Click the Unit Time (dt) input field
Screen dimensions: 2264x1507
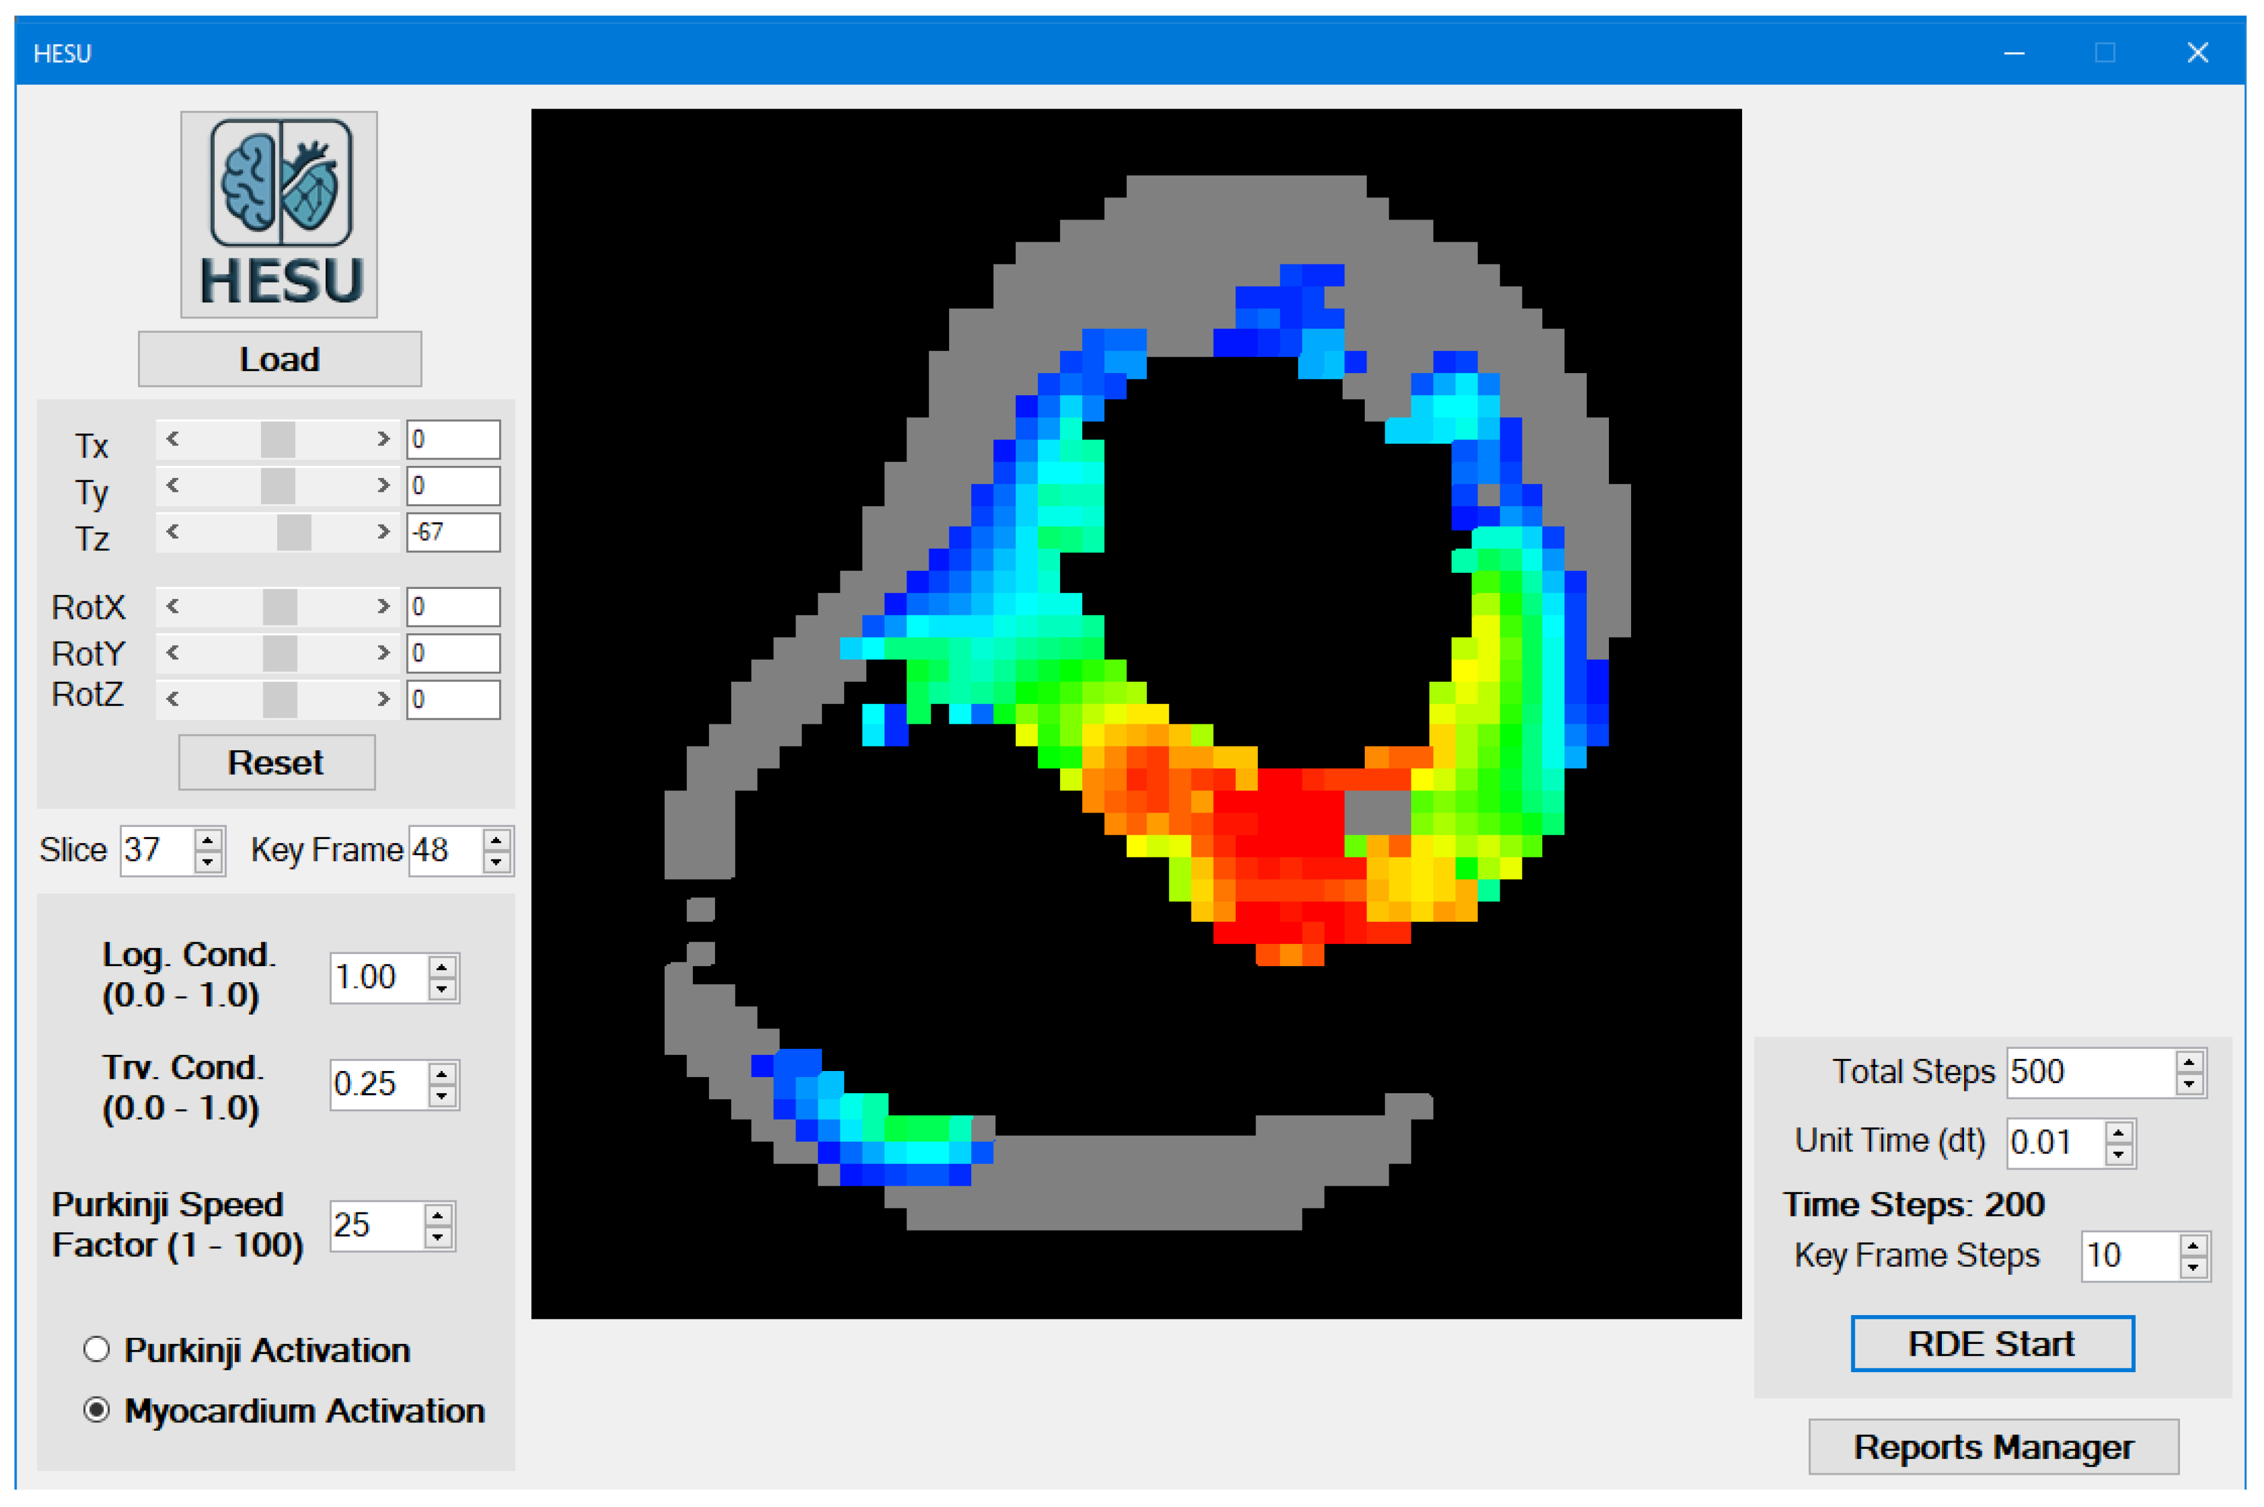tap(2052, 1143)
